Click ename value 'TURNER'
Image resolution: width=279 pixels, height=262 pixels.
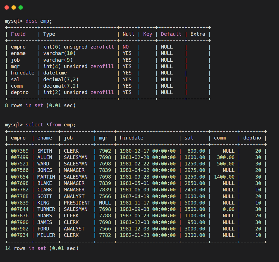click(x=46, y=209)
